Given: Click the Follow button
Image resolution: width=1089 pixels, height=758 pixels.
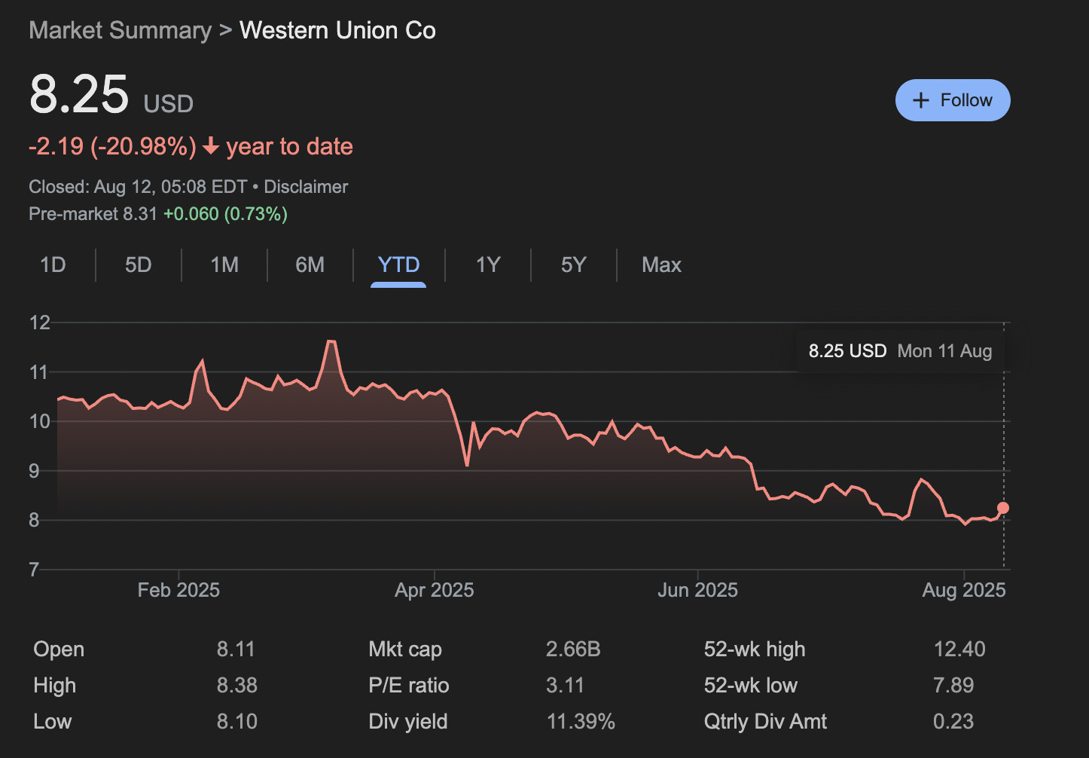Looking at the screenshot, I should 953,99.
